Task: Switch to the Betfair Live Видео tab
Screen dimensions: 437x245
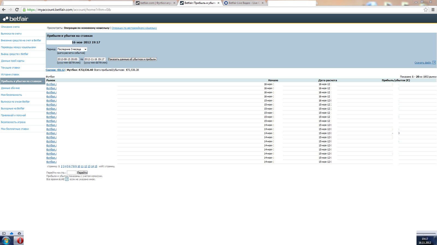Action: coord(244,3)
